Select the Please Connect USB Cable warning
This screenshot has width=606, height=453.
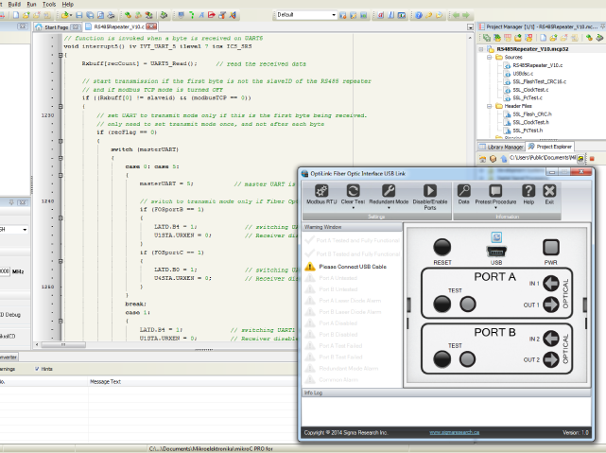[345, 267]
